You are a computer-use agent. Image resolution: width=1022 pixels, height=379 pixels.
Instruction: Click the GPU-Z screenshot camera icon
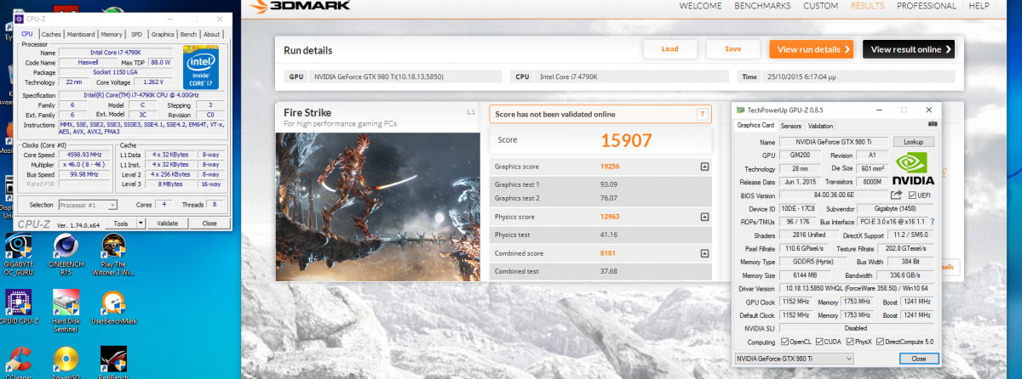[x=933, y=125]
